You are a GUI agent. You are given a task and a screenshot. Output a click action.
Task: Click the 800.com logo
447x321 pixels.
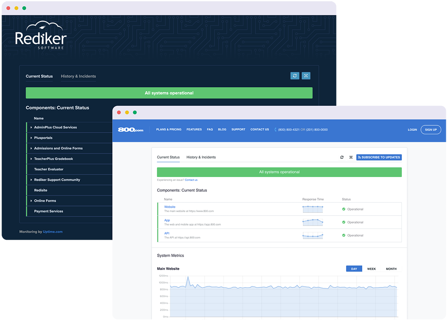131,130
